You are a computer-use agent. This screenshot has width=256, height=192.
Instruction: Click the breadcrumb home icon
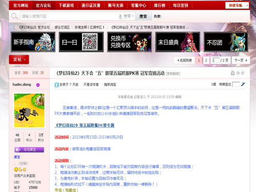[x=12, y=27]
